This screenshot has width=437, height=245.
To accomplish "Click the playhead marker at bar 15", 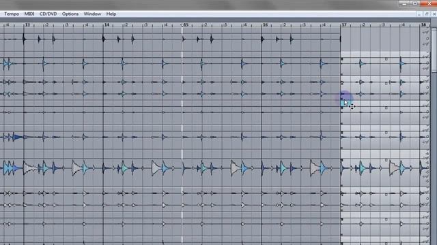I will coord(182,25).
